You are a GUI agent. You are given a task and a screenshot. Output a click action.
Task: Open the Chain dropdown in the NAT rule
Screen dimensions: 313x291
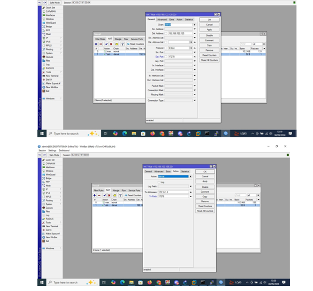(194, 25)
